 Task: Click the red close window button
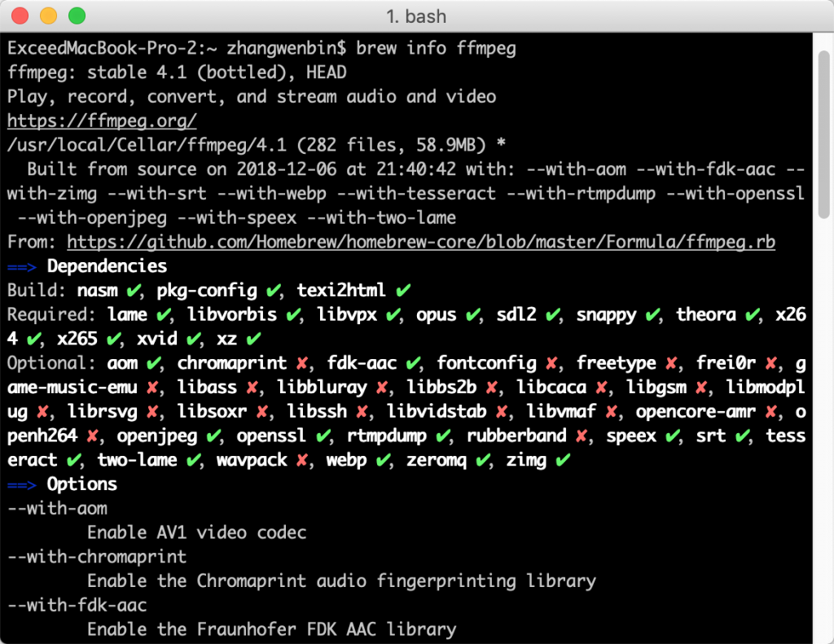point(20,16)
